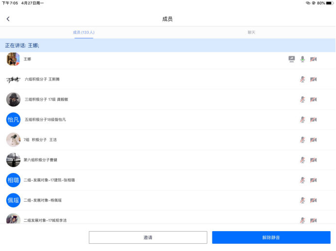Click muted microphone icon for 曾怡凡
Viewport: 336px width, 251px height.
(x=302, y=120)
